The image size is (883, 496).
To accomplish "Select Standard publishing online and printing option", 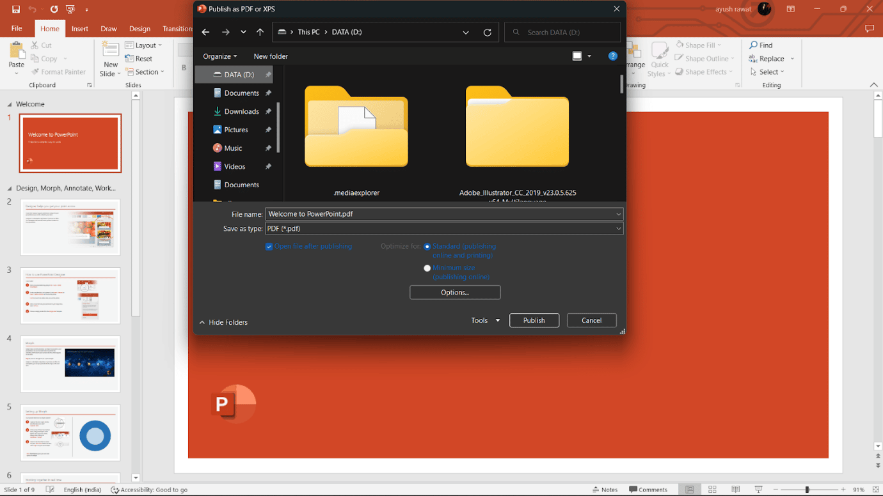I will coord(427,246).
